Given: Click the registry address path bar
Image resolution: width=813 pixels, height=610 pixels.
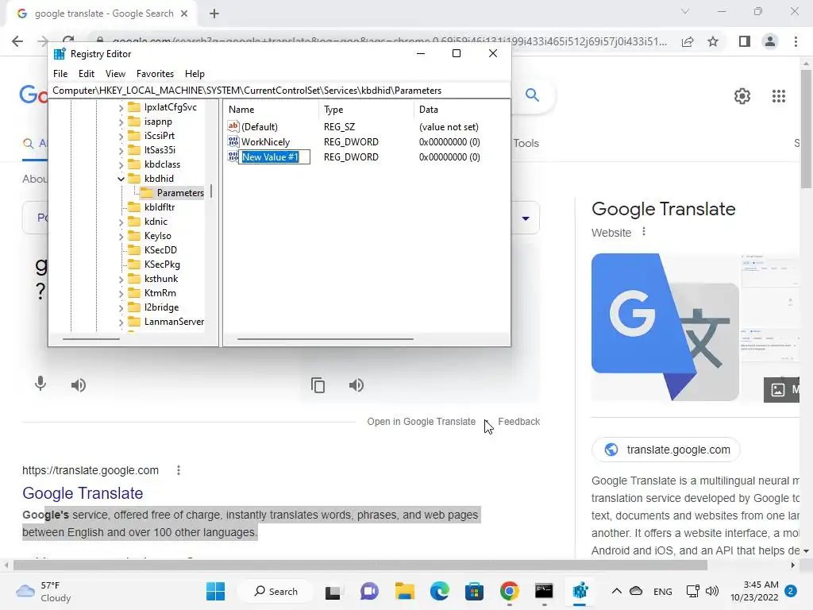Looking at the screenshot, I should [x=279, y=91].
